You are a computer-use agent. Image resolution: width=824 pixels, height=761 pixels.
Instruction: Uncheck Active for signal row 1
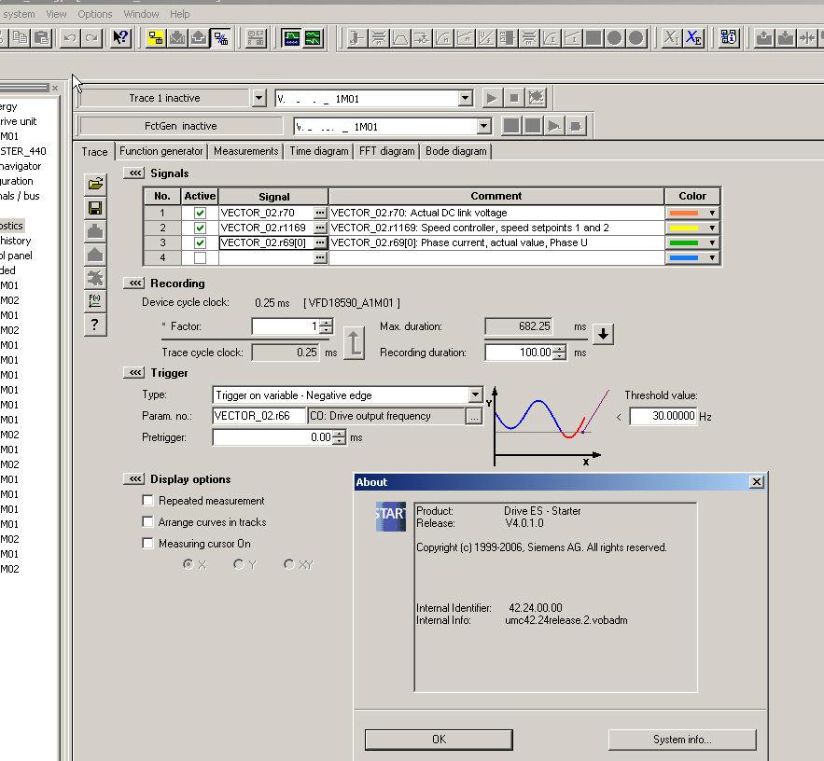click(x=200, y=213)
